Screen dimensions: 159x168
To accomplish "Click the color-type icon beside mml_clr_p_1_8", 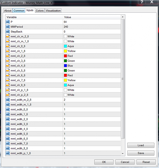I will pos(8,90).
